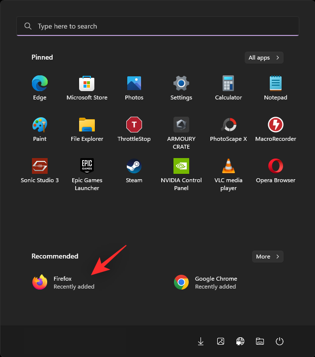Launch Sonic Studio 3
Viewport: 315px width, 357px height.
[40, 170]
